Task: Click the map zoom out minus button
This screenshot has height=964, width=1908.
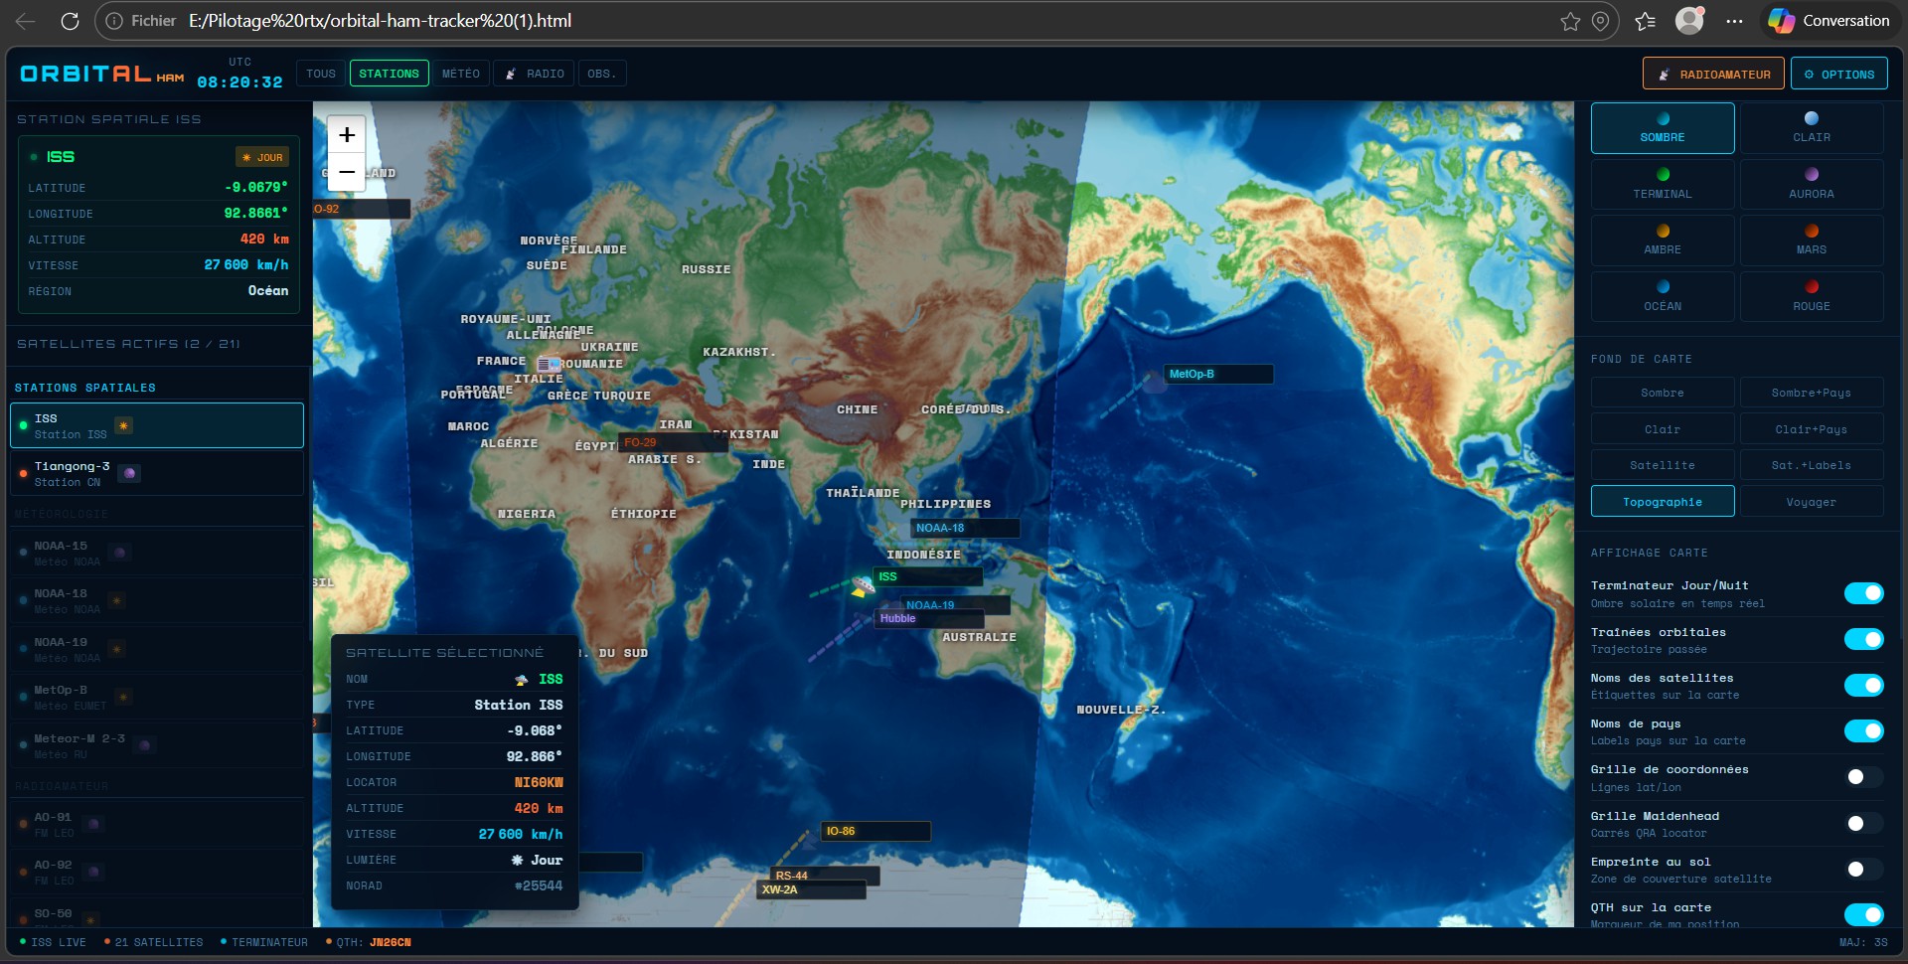Action: click(347, 172)
